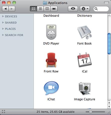
Task: Click the window resize corner handle
Action: coord(109,113)
